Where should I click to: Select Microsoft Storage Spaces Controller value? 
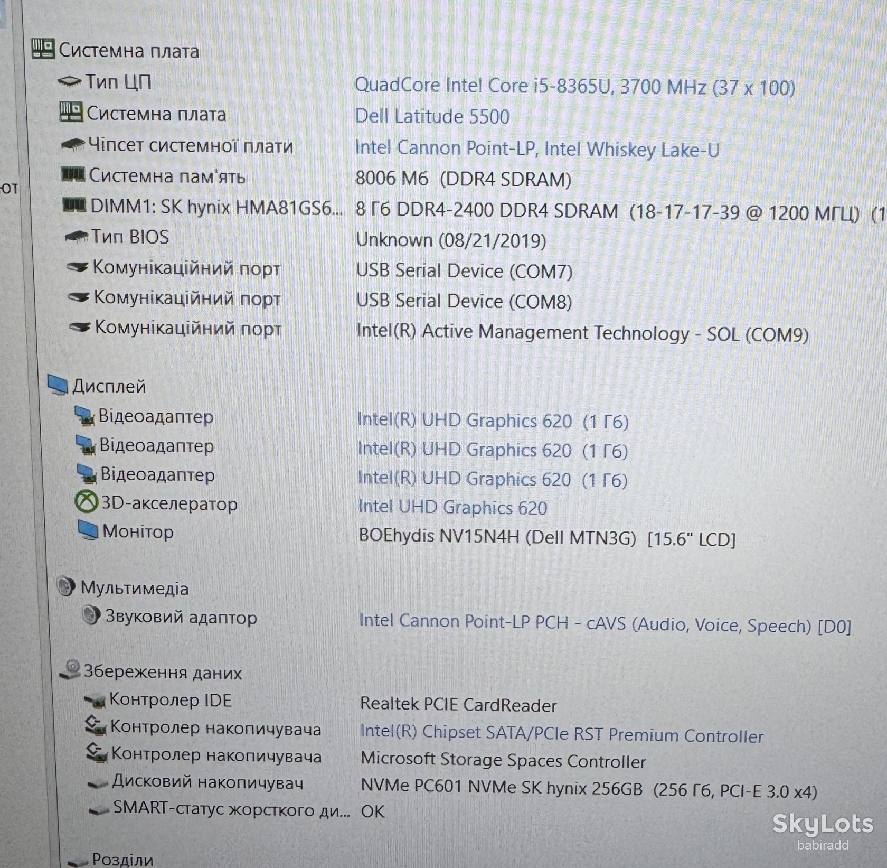[503, 760]
